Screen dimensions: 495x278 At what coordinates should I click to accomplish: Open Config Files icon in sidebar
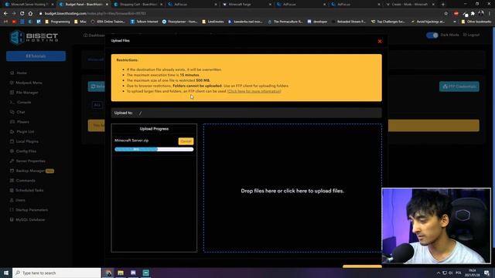click(12, 151)
